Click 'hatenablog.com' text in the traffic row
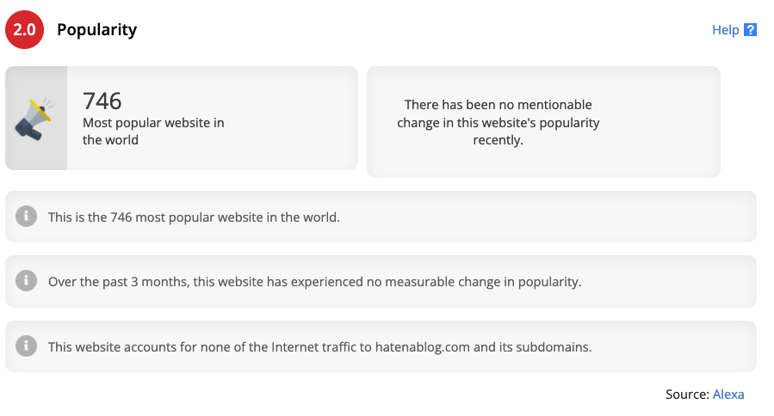 (423, 347)
